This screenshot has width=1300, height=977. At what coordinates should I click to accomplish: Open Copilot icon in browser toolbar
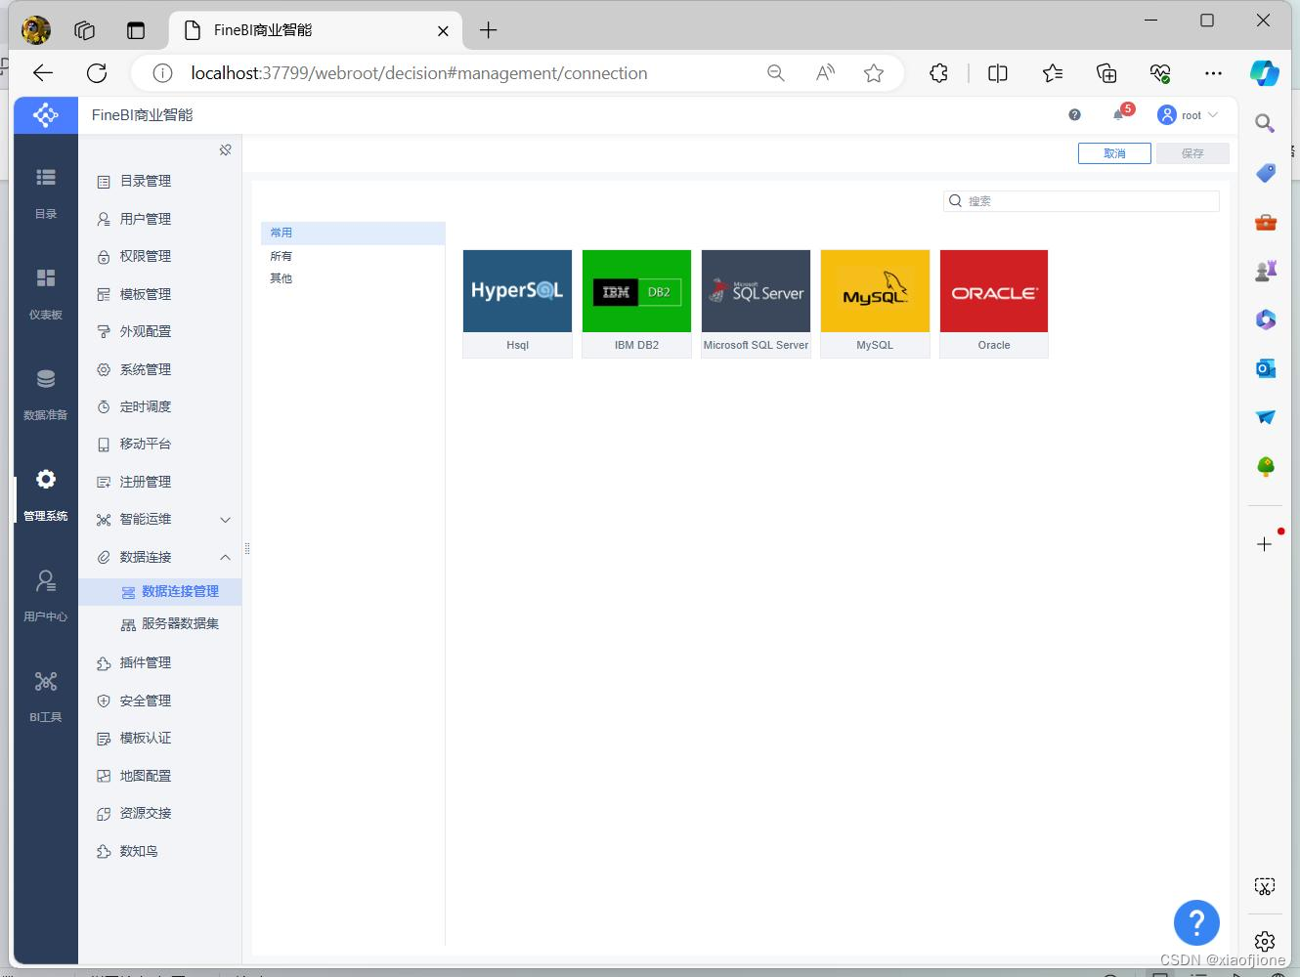point(1265,73)
